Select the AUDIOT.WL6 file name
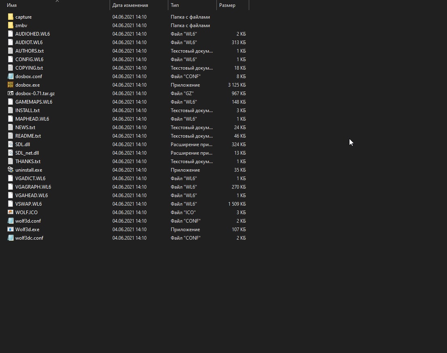Image resolution: width=447 pixels, height=353 pixels. point(29,42)
